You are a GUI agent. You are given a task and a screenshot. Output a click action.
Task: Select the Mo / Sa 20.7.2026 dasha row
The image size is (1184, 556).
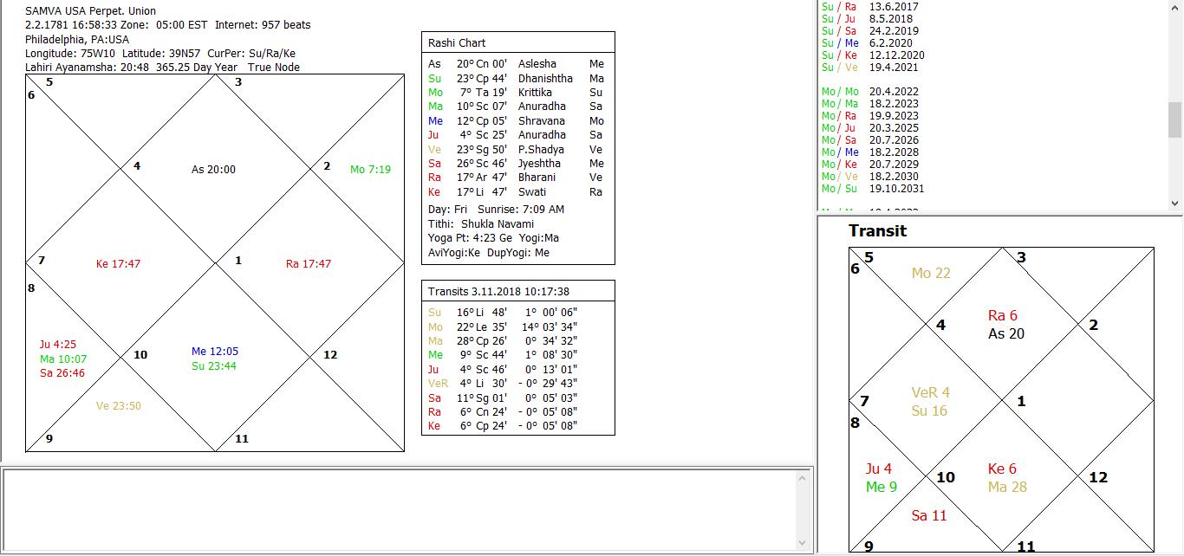coord(870,139)
